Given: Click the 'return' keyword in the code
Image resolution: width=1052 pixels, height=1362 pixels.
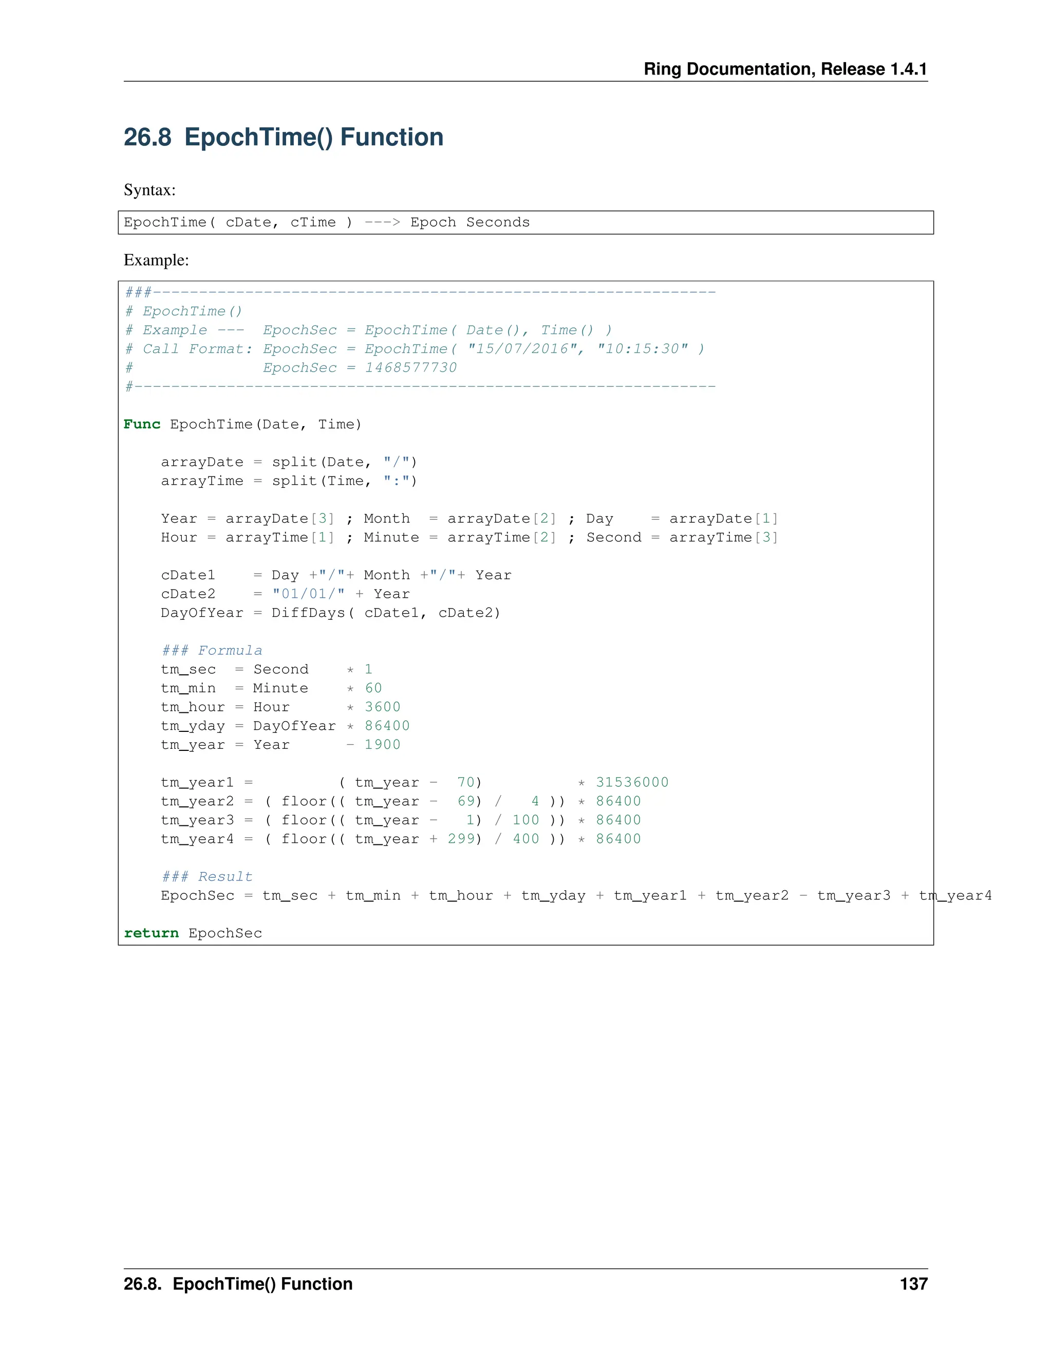Looking at the screenshot, I should tap(151, 933).
